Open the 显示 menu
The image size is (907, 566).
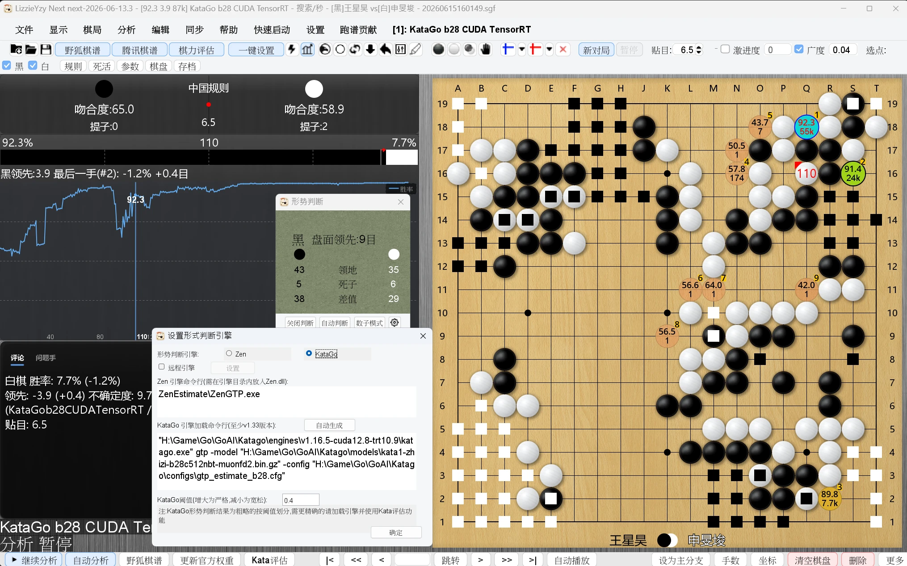[x=58, y=29]
